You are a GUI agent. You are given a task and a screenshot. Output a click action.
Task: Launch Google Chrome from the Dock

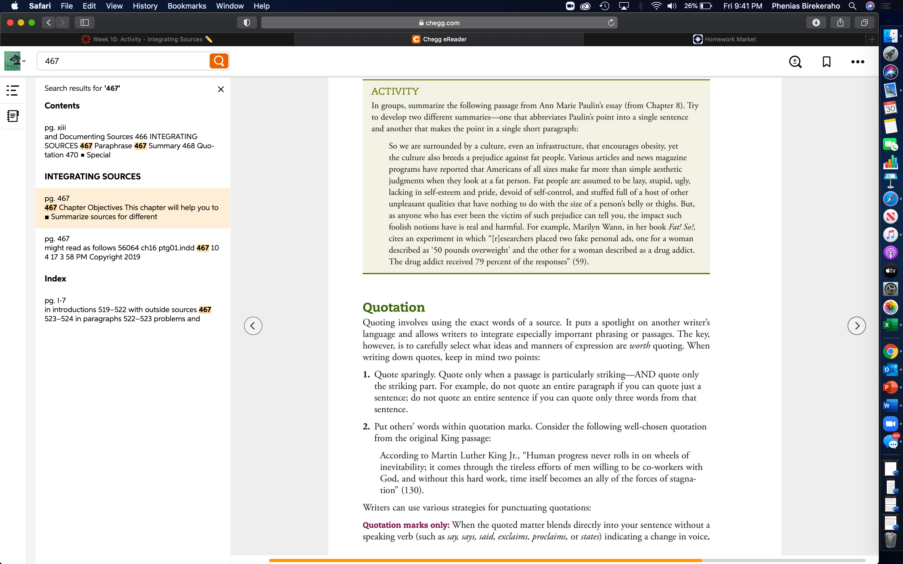click(x=890, y=351)
